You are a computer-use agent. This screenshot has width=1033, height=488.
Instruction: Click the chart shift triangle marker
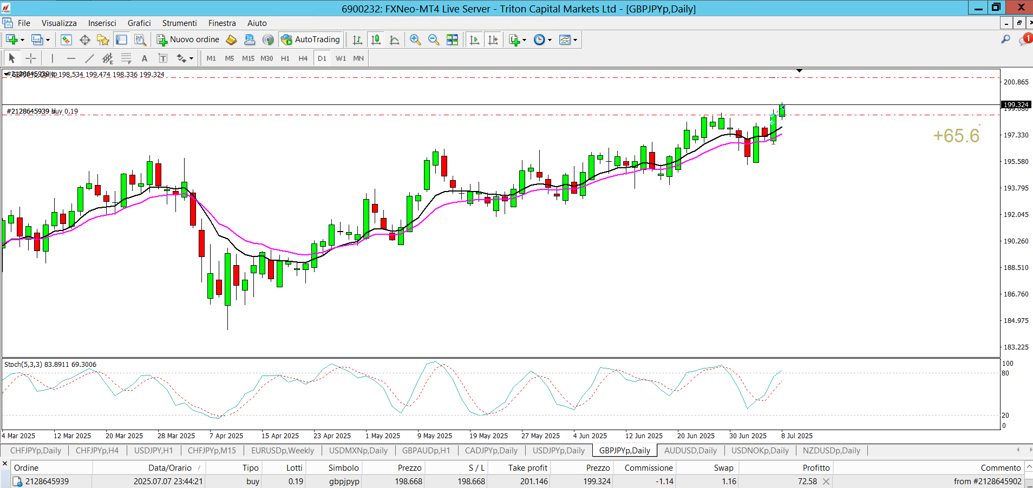pyautogui.click(x=799, y=71)
